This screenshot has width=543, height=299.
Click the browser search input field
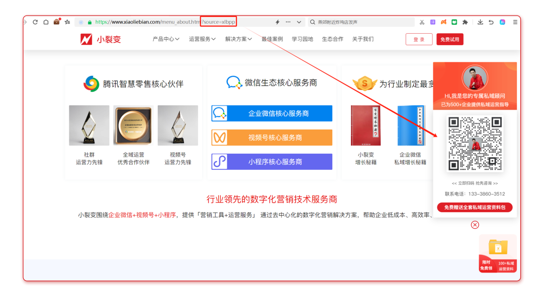[x=362, y=22]
